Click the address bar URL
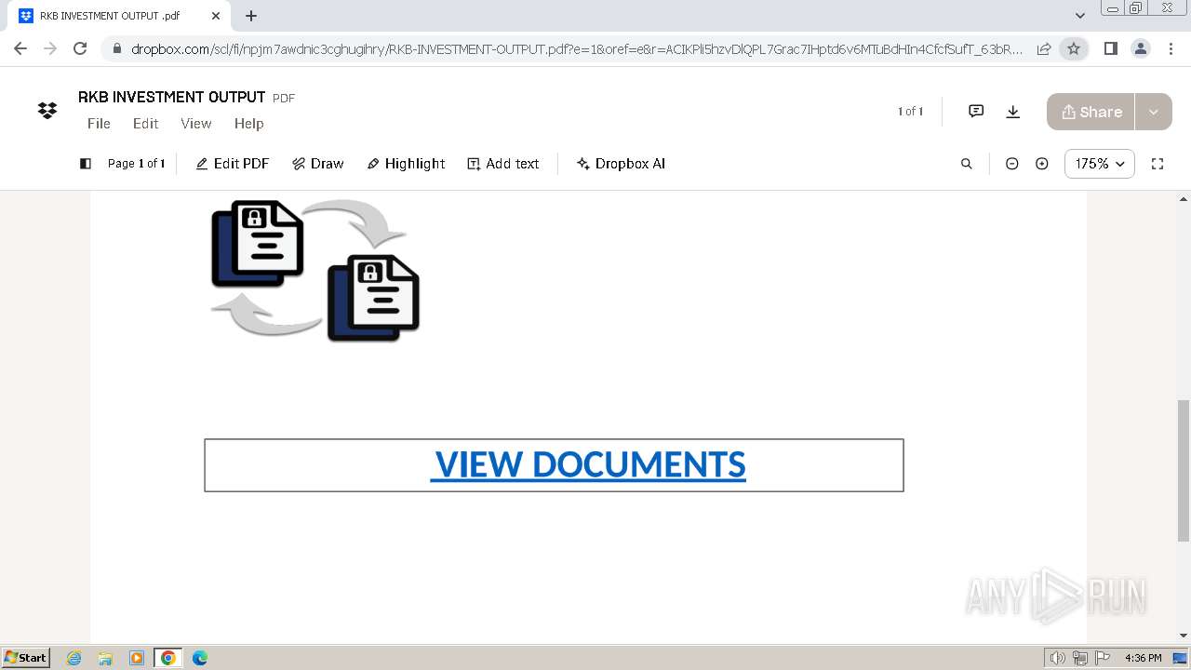The height and width of the screenshot is (670, 1191). click(577, 49)
